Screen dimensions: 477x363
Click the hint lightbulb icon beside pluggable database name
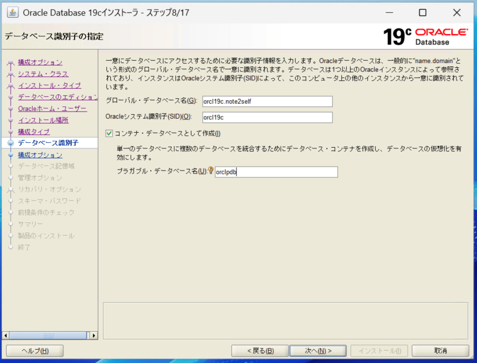click(x=211, y=171)
